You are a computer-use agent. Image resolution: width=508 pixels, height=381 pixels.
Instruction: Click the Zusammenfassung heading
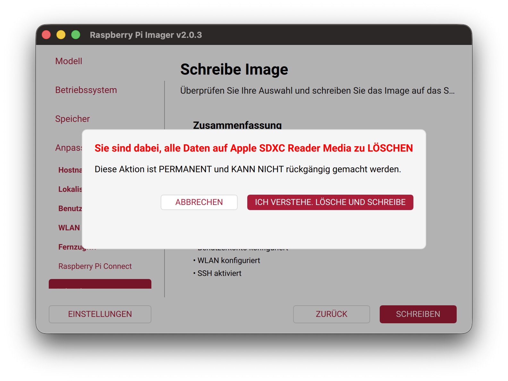tap(237, 125)
